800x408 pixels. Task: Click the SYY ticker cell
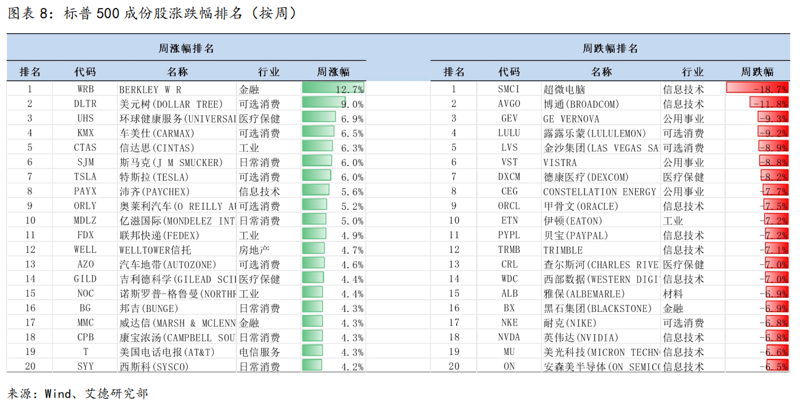(86, 367)
